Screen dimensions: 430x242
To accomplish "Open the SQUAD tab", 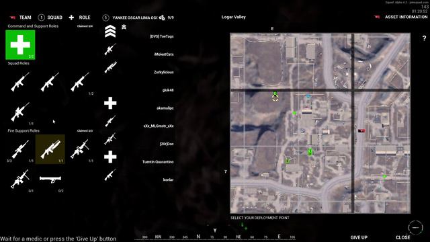I will coord(54,17).
